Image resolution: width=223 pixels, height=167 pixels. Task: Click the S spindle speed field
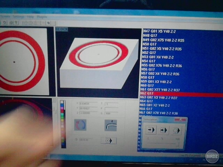coord(111,113)
